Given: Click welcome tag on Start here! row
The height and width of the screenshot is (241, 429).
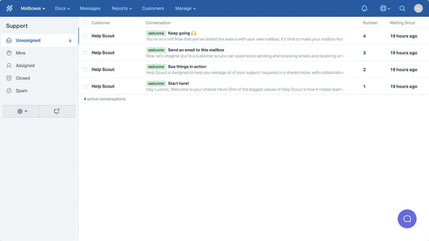Looking at the screenshot, I should pyautogui.click(x=156, y=83).
